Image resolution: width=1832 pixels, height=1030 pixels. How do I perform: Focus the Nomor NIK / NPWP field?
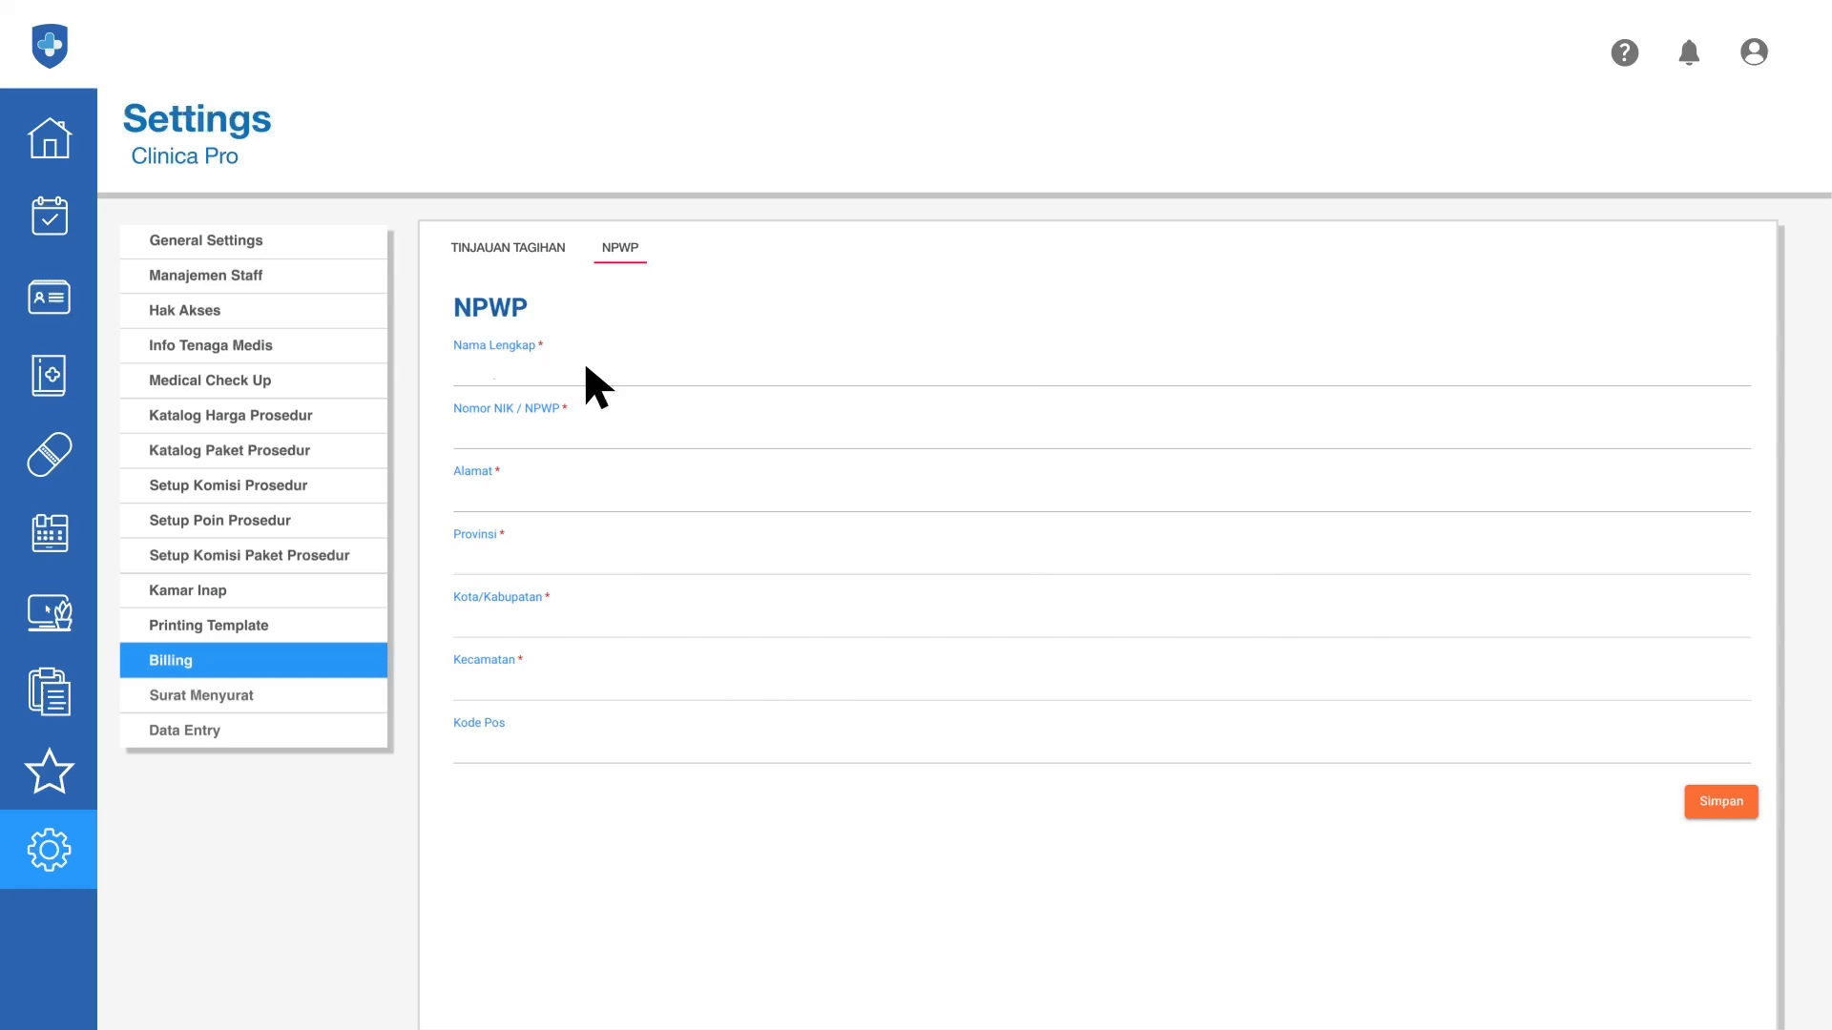[x=1101, y=433]
